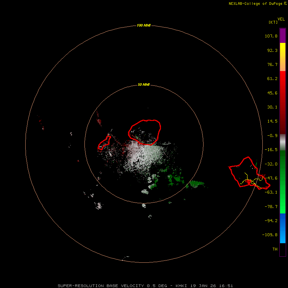This screenshot has width=288, height=288.
Task: Click the Super-Resolution Base Velocity caption text
Action: (145, 286)
